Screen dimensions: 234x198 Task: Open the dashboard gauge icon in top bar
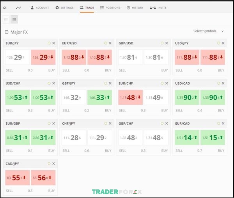pyautogui.click(x=5, y=8)
